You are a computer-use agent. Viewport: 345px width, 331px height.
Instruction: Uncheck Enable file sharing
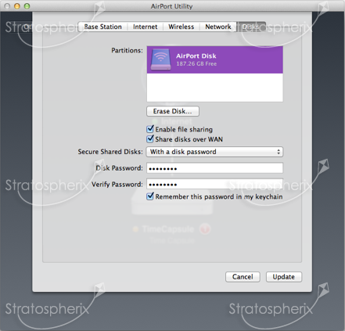(x=150, y=129)
